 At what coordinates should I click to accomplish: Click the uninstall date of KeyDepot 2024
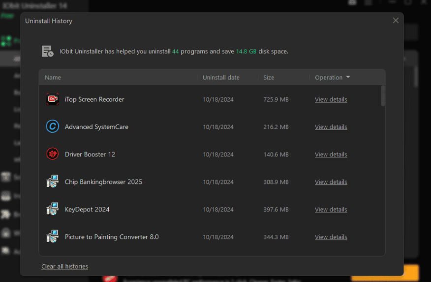point(218,209)
